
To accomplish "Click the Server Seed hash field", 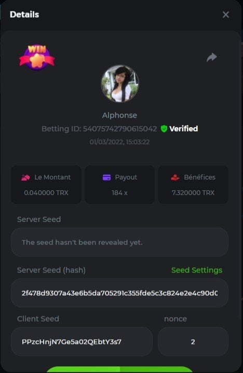I will click(x=120, y=293).
